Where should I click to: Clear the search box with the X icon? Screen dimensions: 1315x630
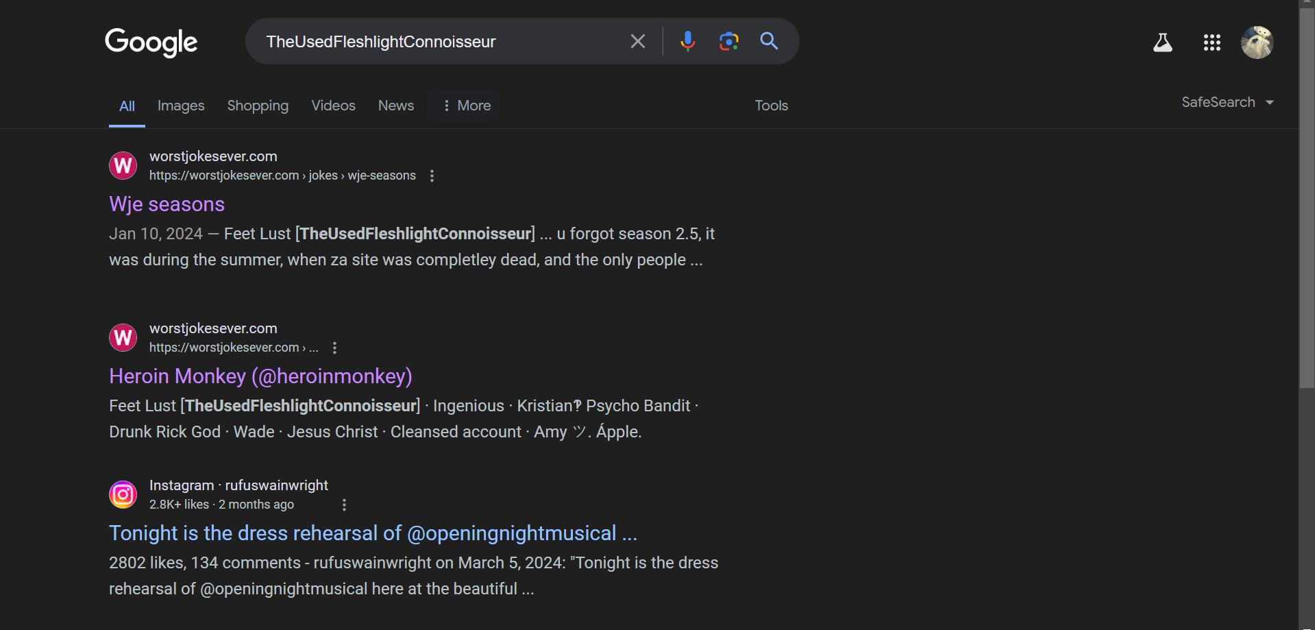pos(638,42)
